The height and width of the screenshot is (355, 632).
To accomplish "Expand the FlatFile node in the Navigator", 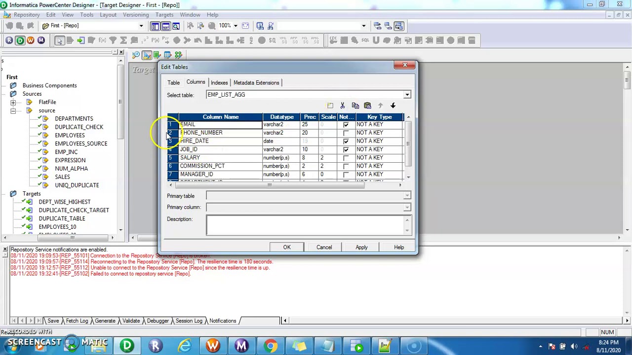I will pyautogui.click(x=13, y=102).
